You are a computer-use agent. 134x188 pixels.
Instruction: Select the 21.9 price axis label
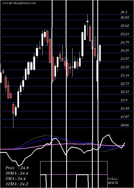pyautogui.click(x=124, y=100)
